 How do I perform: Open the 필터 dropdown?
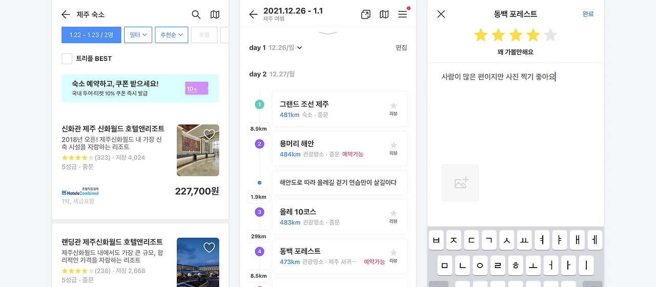tap(138, 35)
